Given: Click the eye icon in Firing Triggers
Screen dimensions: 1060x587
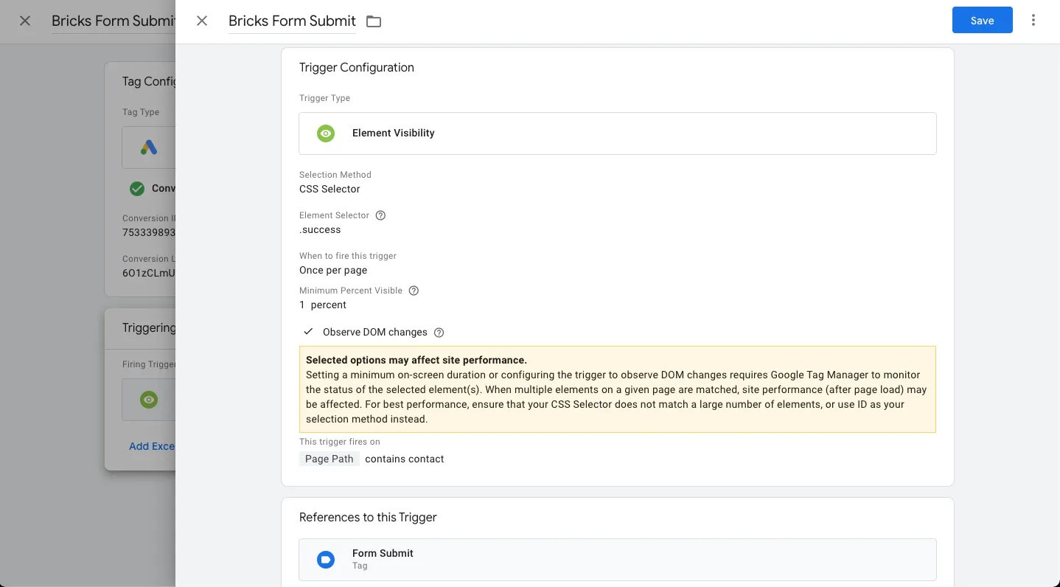Looking at the screenshot, I should click(x=148, y=399).
